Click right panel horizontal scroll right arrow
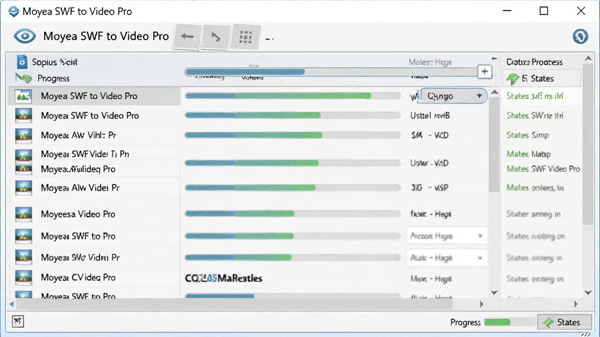Image resolution: width=600 pixels, height=337 pixels. [575, 304]
